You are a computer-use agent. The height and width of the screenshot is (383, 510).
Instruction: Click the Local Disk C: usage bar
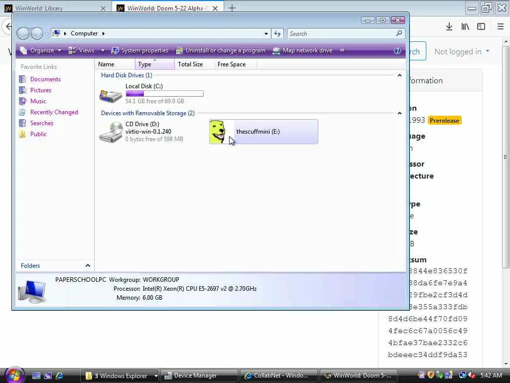(x=164, y=94)
